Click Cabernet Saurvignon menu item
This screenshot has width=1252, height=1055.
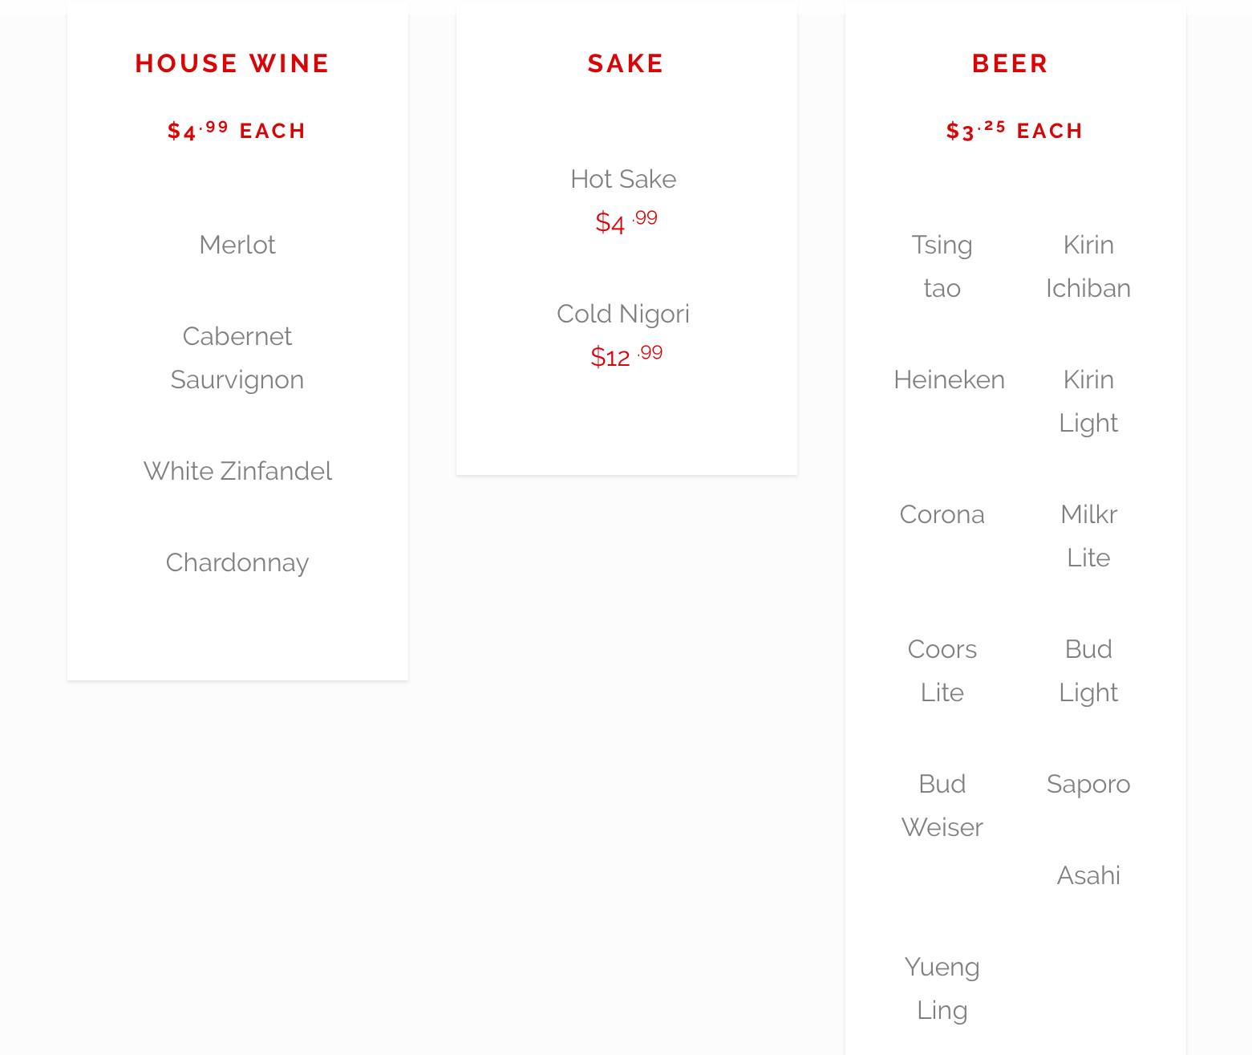pyautogui.click(x=237, y=358)
